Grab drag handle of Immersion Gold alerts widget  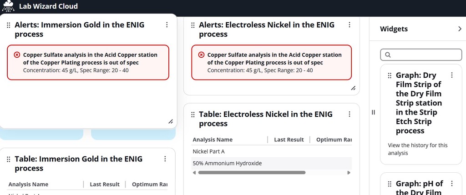click(x=9, y=25)
